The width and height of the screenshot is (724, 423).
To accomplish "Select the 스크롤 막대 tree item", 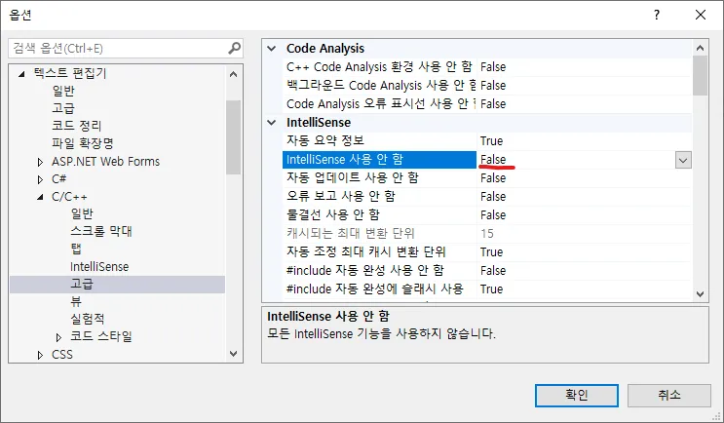I will [100, 231].
